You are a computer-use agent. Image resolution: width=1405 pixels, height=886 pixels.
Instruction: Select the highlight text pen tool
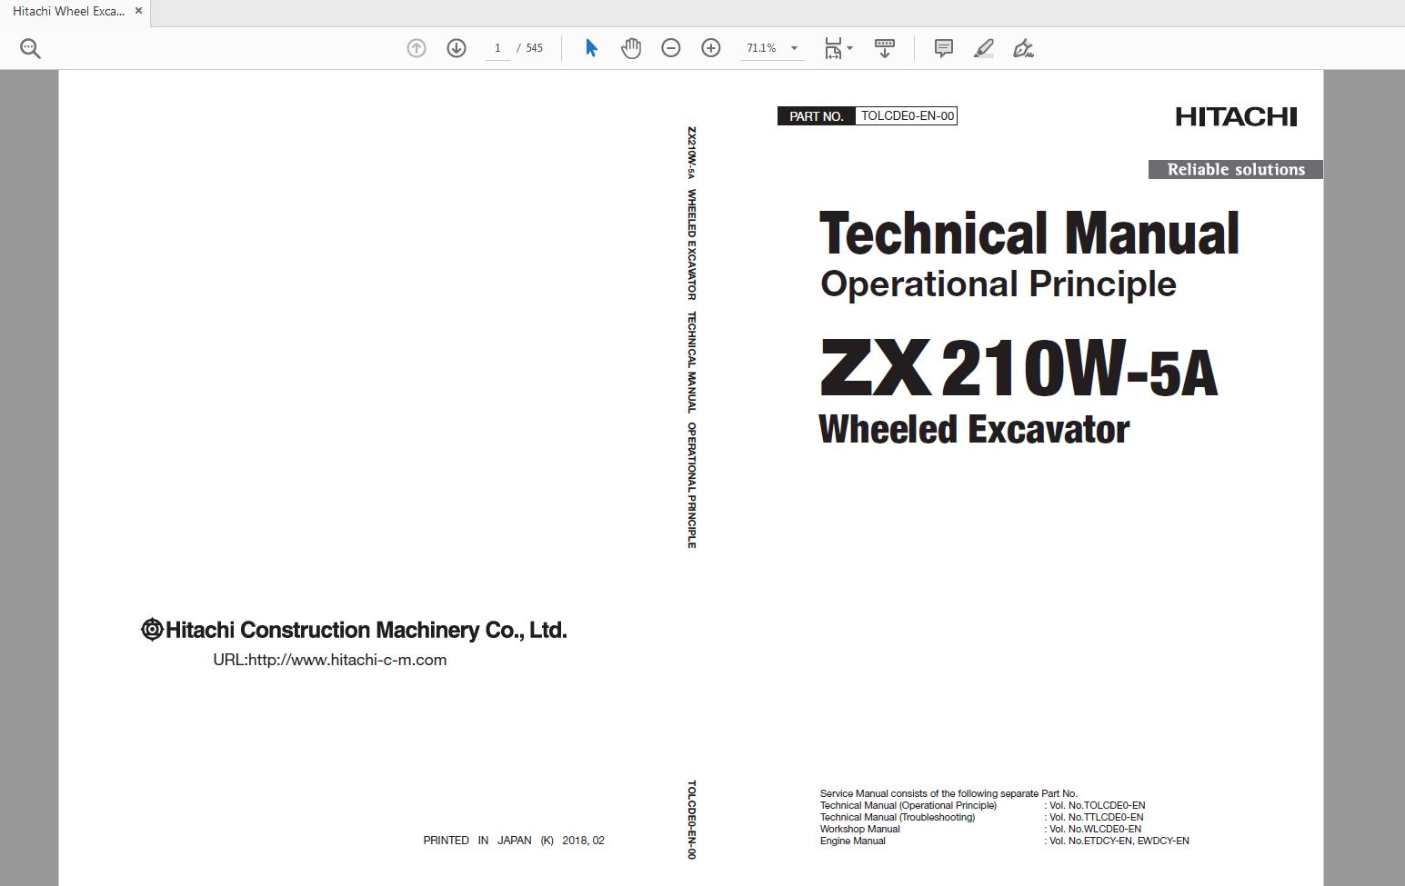tap(984, 48)
